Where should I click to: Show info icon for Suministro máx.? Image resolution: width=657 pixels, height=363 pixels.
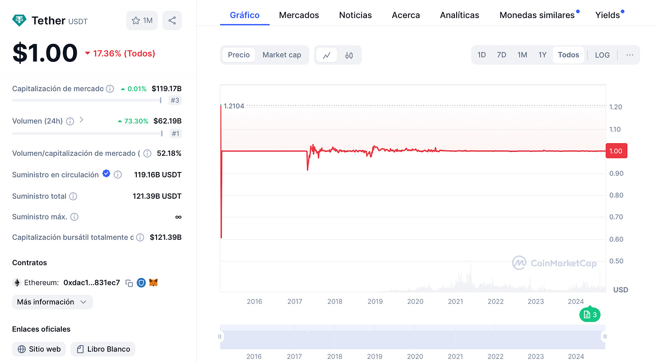click(x=74, y=217)
